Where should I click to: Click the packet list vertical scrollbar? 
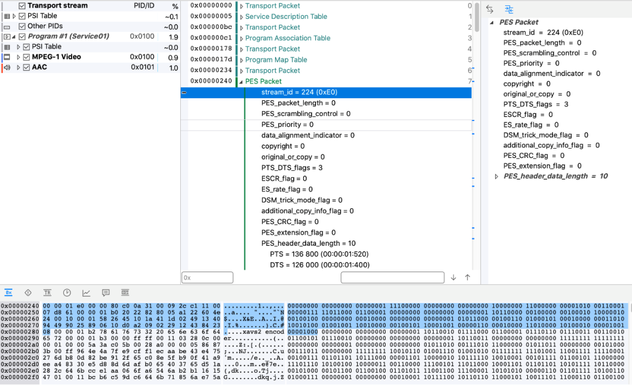(477, 18)
